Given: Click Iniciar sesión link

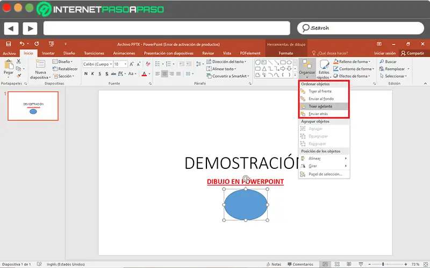Looking at the screenshot, I should coord(385,54).
